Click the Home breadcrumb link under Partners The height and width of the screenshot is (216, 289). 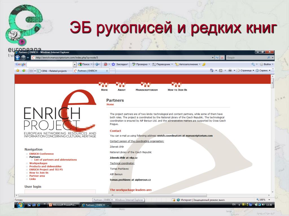pyautogui.click(x=110, y=104)
